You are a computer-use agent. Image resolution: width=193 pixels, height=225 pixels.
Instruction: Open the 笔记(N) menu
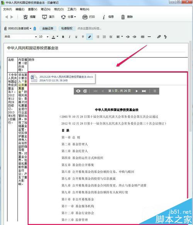[46, 9]
